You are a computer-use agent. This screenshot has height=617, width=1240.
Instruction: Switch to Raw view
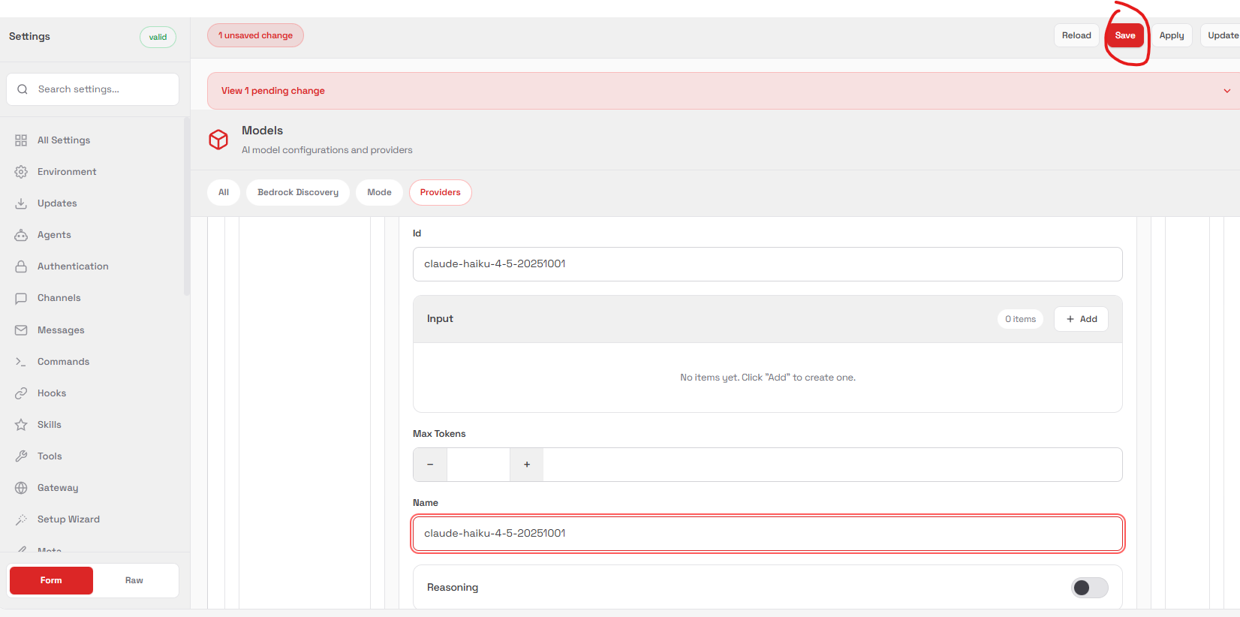pos(134,580)
